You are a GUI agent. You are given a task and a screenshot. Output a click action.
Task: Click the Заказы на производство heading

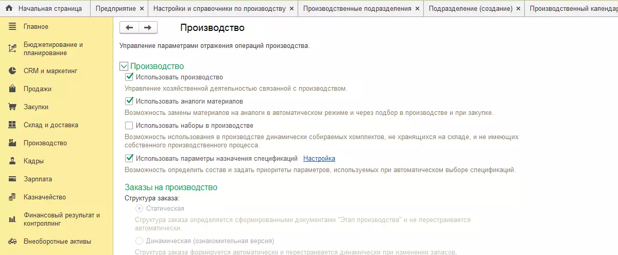click(171, 187)
